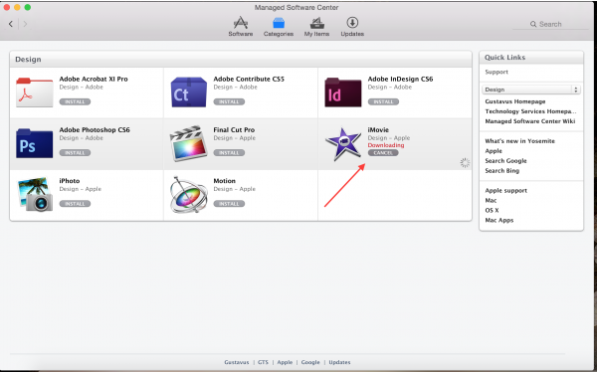The height and width of the screenshot is (372, 597).
Task: Go forward with the right arrow
Action: [x=25, y=24]
